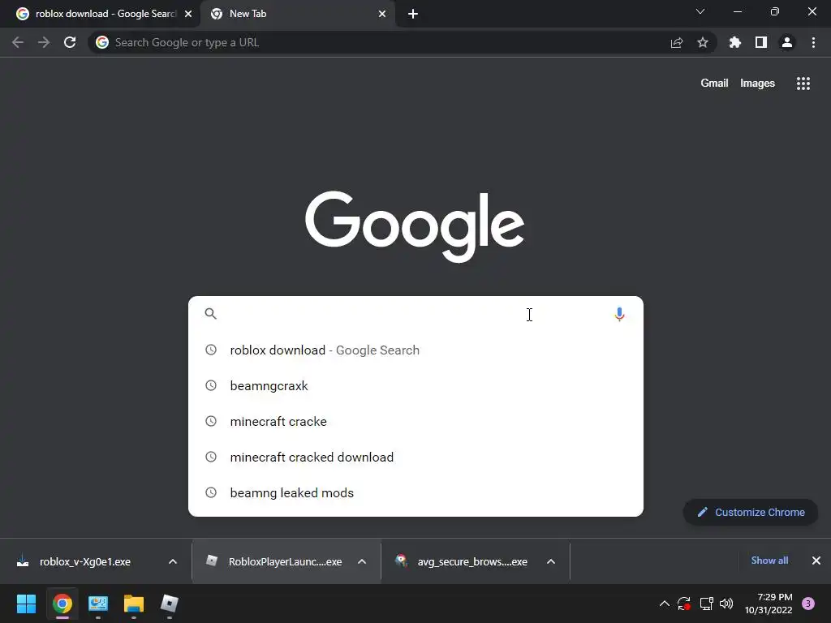Expand options for roblox_v-Xg0e1.exe download
Screen dimensions: 831x623
point(173,561)
